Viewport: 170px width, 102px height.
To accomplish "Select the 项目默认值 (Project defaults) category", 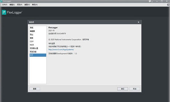I will click(38, 48).
